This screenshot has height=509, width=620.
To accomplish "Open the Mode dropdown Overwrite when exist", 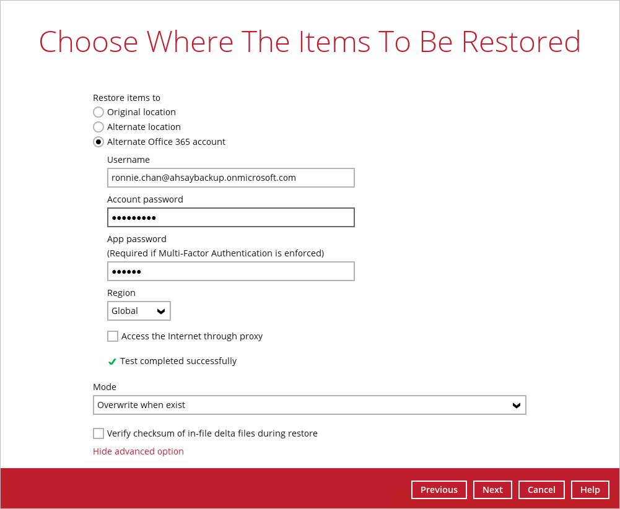I will pyautogui.click(x=310, y=405).
